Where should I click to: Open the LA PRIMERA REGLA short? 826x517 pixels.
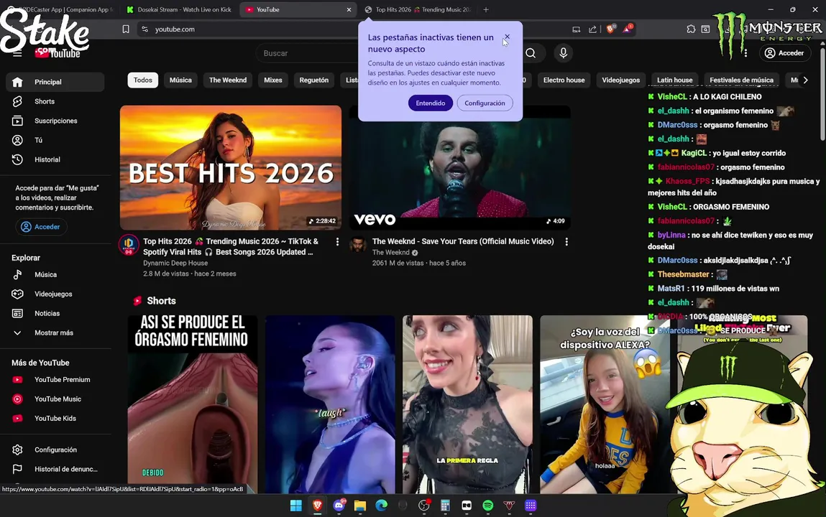(x=468, y=404)
